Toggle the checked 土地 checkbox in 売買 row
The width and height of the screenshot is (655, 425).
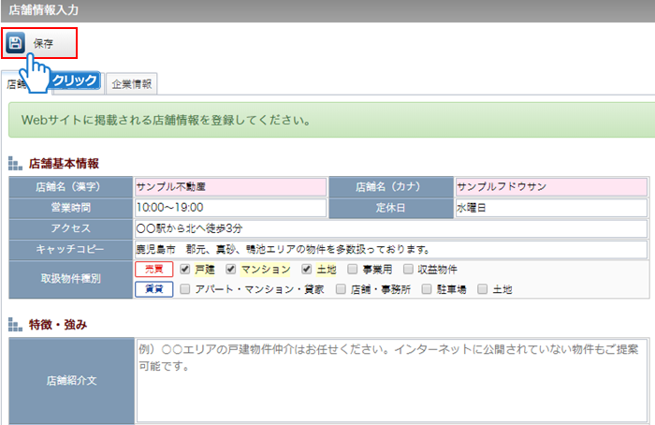[x=306, y=270]
